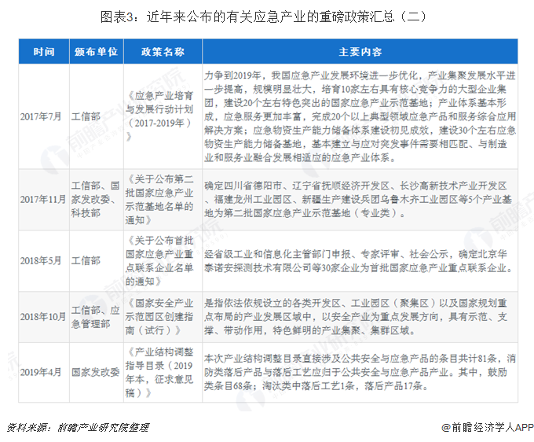Click the '国家发改委' issuer cell
Viewport: 534px width, 442px height.
[95, 372]
